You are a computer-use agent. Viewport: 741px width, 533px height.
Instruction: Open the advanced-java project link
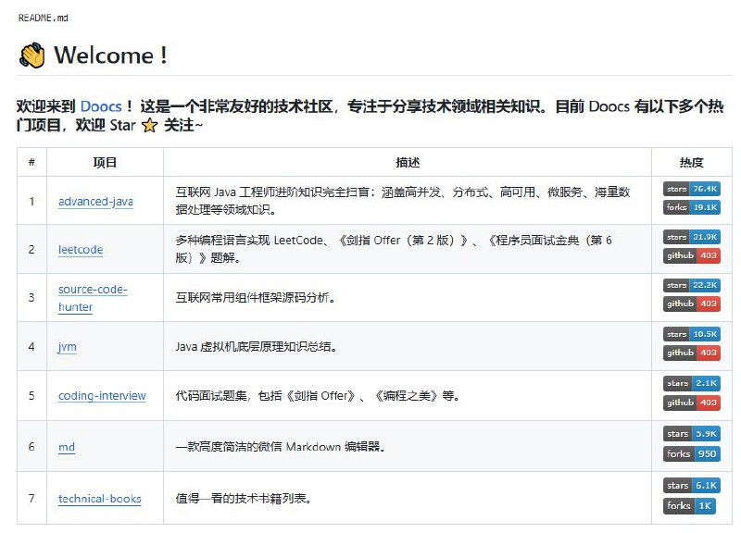(94, 201)
